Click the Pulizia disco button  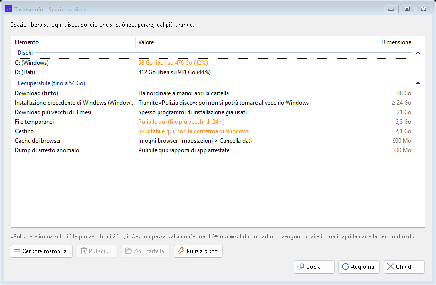coord(198,251)
